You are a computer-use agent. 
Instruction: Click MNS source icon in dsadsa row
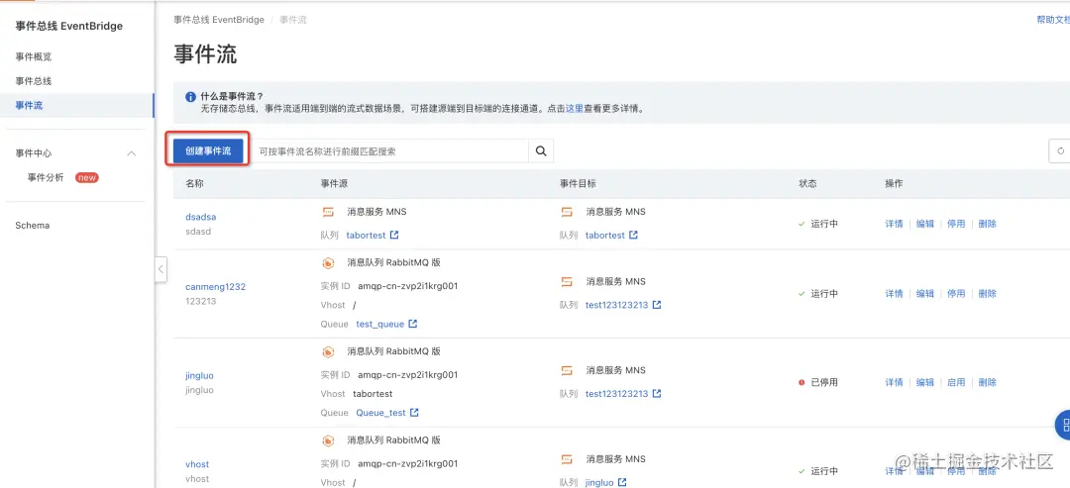(x=328, y=212)
